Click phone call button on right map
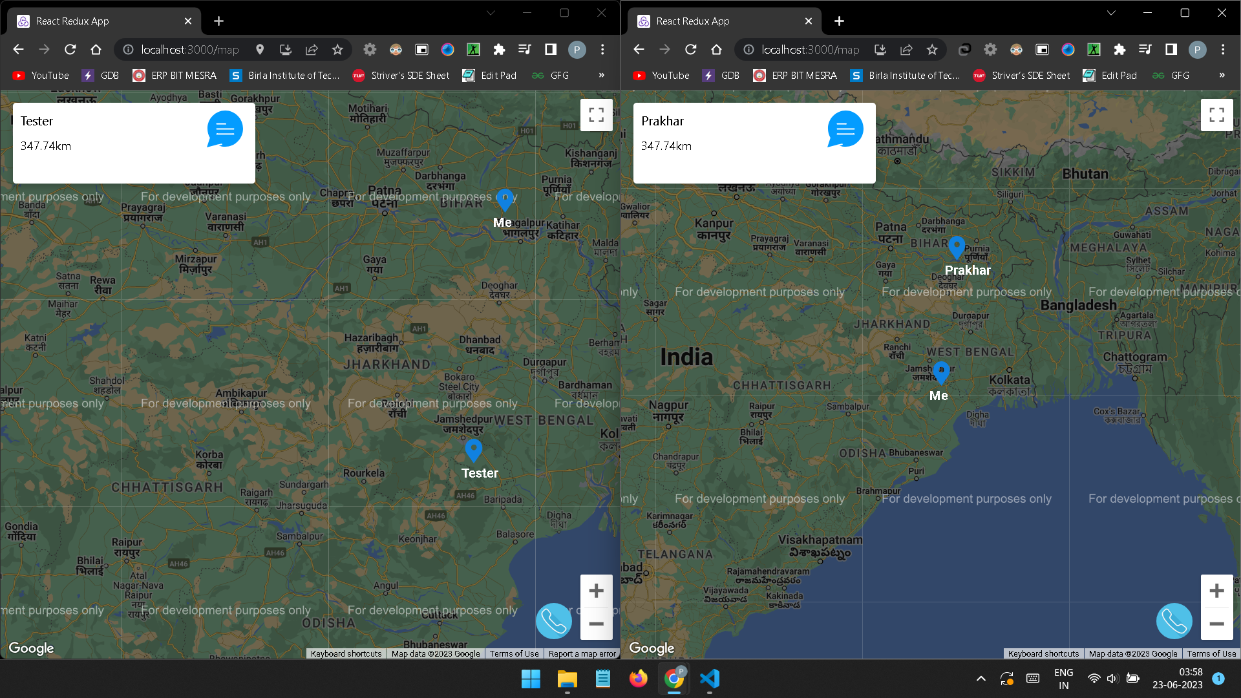1241x698 pixels. [1174, 621]
